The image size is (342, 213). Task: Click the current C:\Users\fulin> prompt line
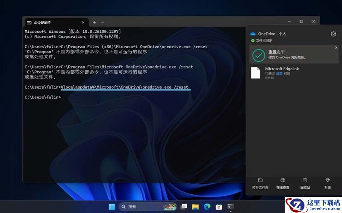click(43, 97)
